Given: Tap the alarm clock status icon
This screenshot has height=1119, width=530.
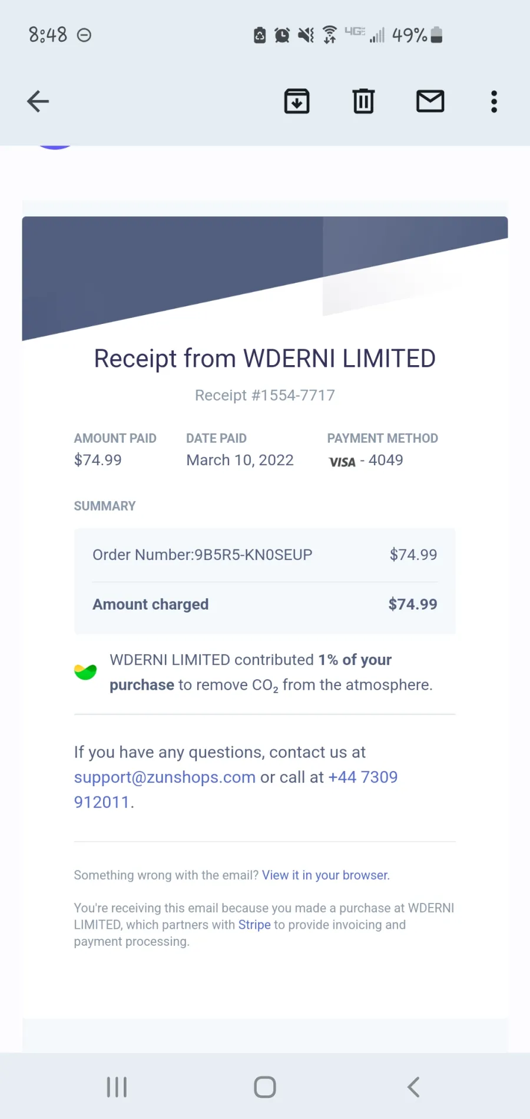Looking at the screenshot, I should pos(282,35).
